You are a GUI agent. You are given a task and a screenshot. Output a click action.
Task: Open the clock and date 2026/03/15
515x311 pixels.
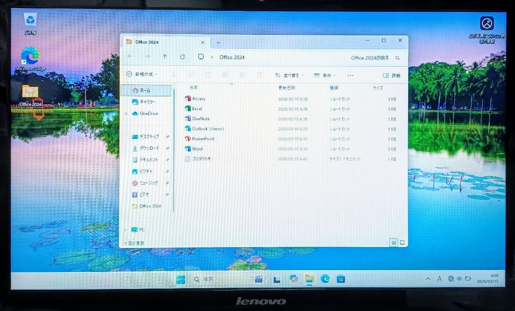tap(488, 279)
